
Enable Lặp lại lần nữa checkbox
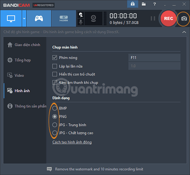click(x=55, y=66)
